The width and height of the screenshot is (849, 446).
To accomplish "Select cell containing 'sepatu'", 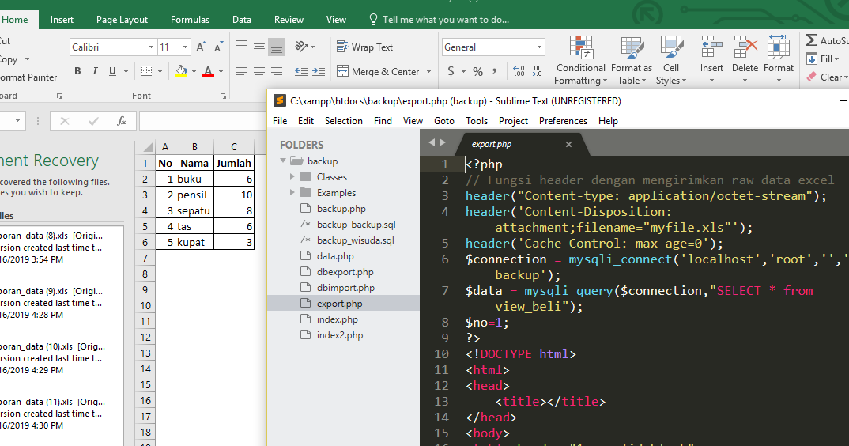I will tap(194, 210).
